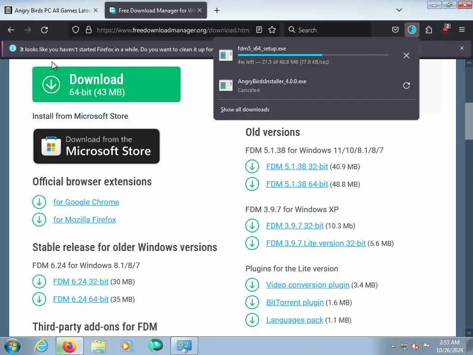The width and height of the screenshot is (473, 355).
Task: Open the extensions puzzle icon
Action: 429,30
